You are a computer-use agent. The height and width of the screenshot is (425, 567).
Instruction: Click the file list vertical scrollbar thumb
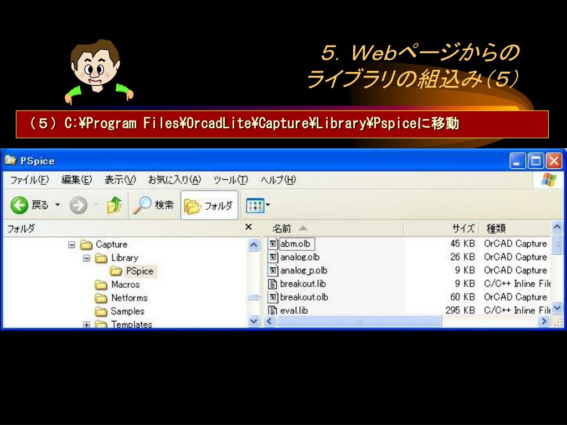557,244
